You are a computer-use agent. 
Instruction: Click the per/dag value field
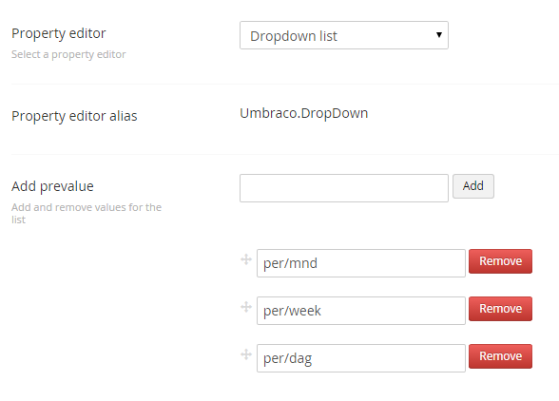361,358
